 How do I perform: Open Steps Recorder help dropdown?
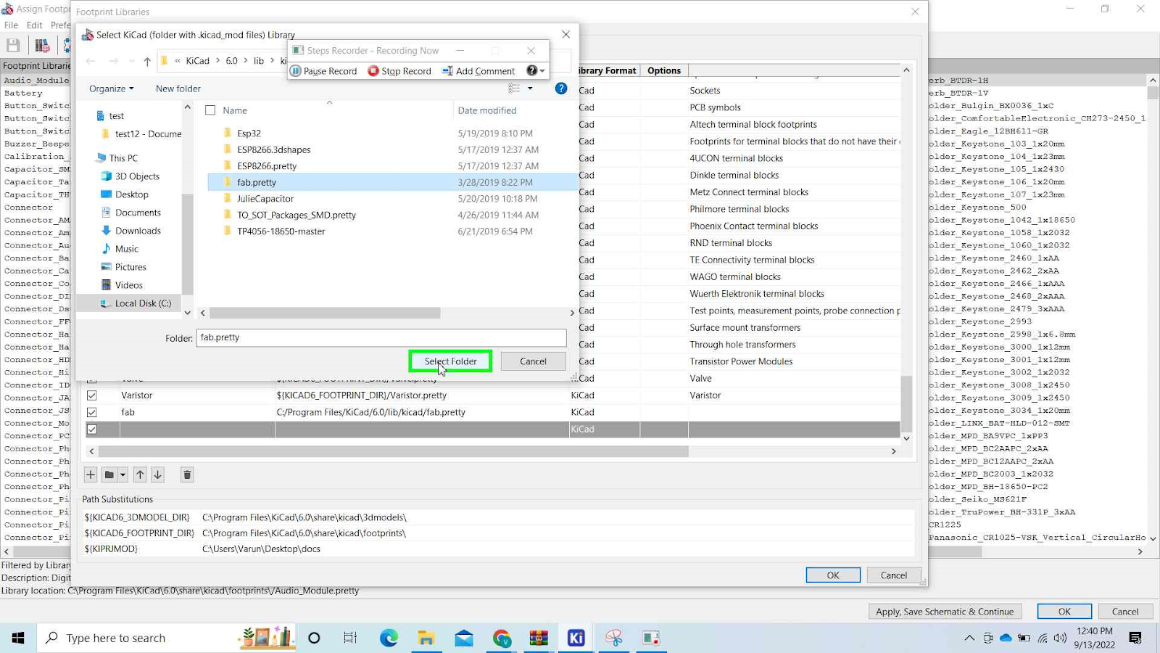tap(535, 71)
